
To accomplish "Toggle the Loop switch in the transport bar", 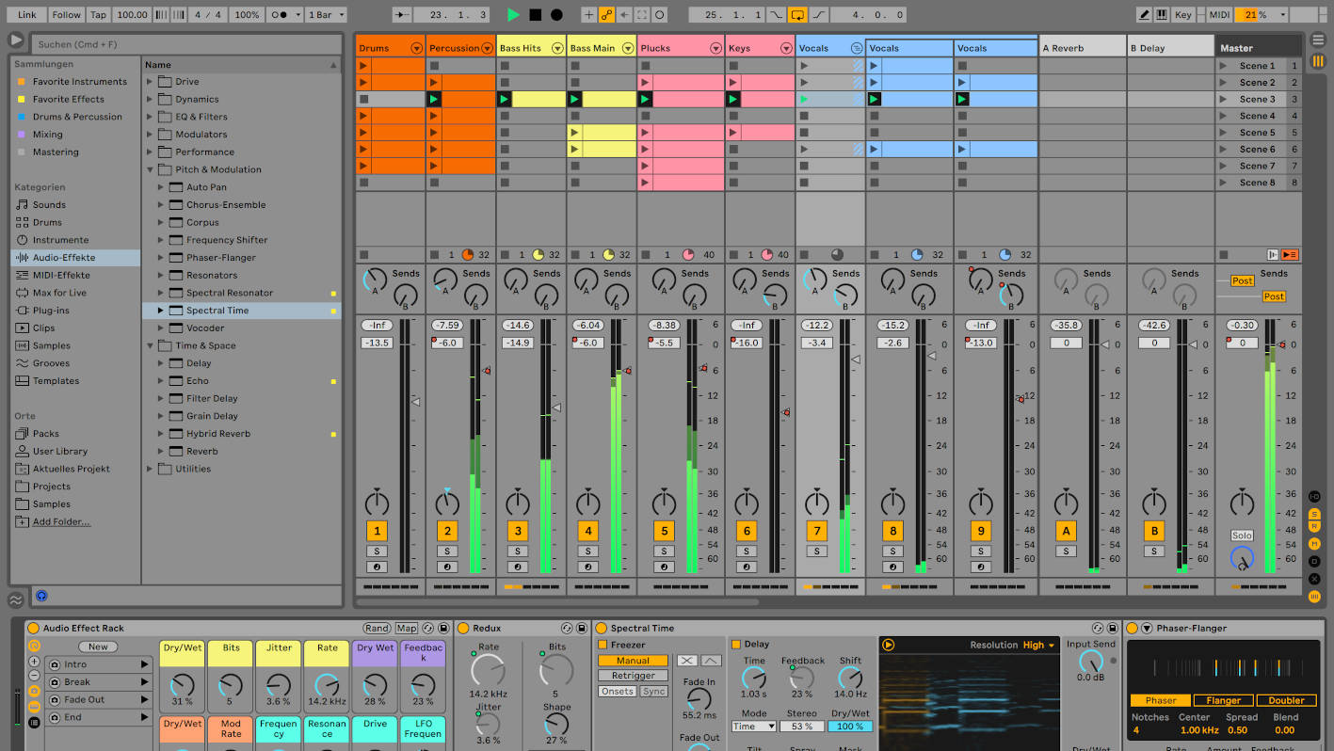I will tap(797, 15).
